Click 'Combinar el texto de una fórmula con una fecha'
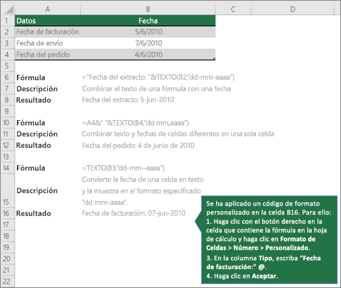The height and width of the screenshot is (288, 341). pos(157,88)
